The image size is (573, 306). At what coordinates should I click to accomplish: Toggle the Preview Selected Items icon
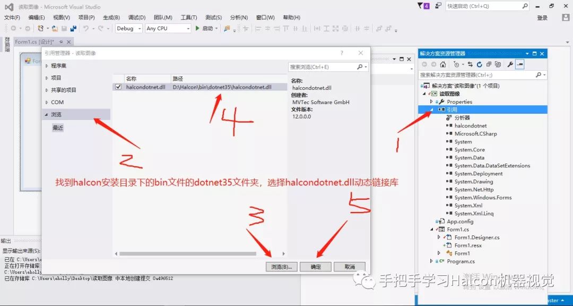click(519, 64)
